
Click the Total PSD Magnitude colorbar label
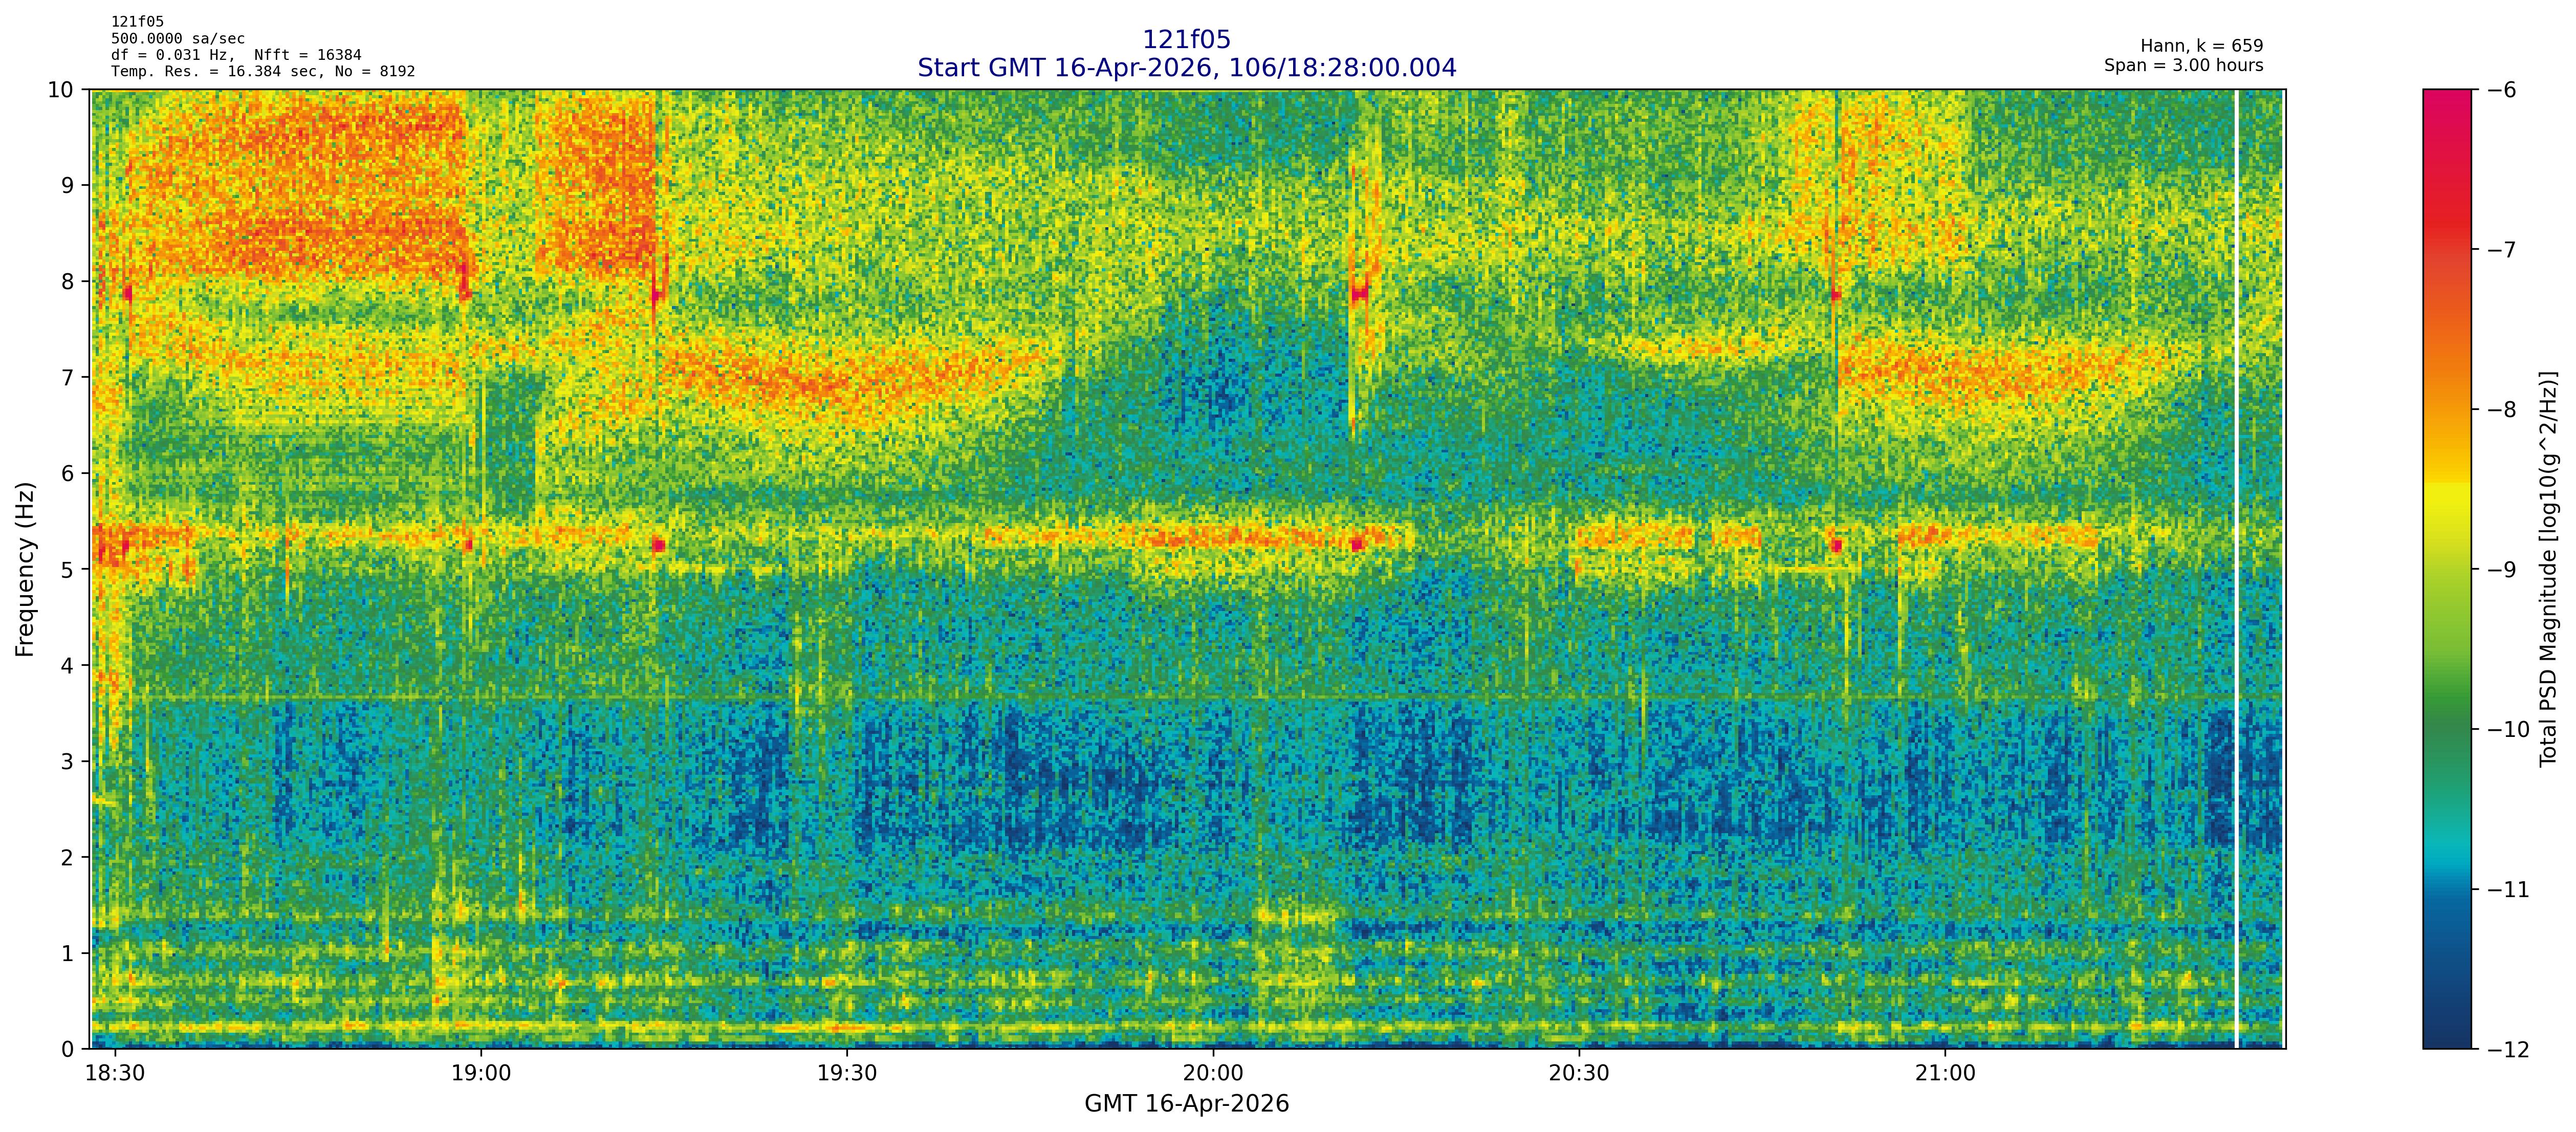coord(2548,569)
